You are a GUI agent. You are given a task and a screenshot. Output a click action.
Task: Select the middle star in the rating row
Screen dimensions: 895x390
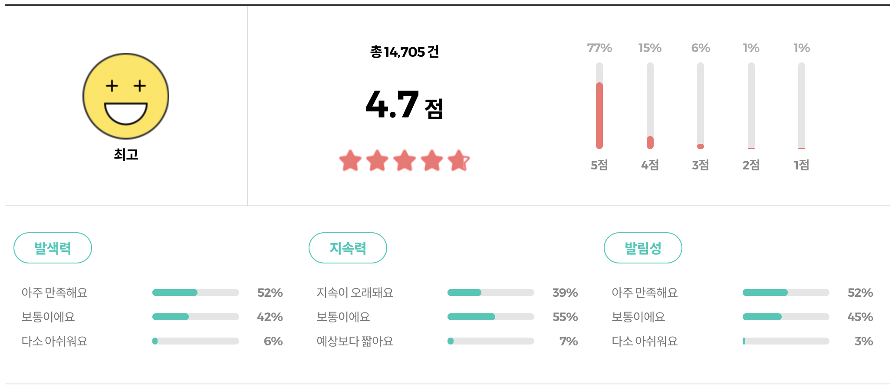pyautogui.click(x=404, y=161)
